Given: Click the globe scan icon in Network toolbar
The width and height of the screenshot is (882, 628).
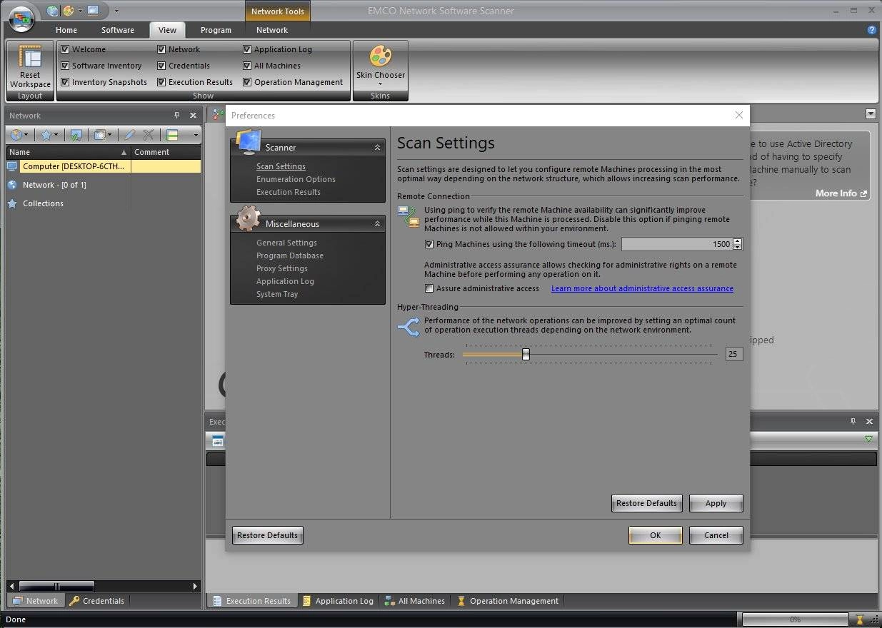Looking at the screenshot, I should (x=16, y=134).
